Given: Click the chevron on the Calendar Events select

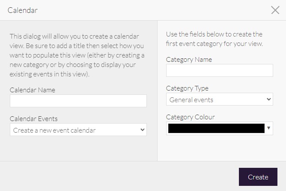Looking at the screenshot, I should 142,130.
